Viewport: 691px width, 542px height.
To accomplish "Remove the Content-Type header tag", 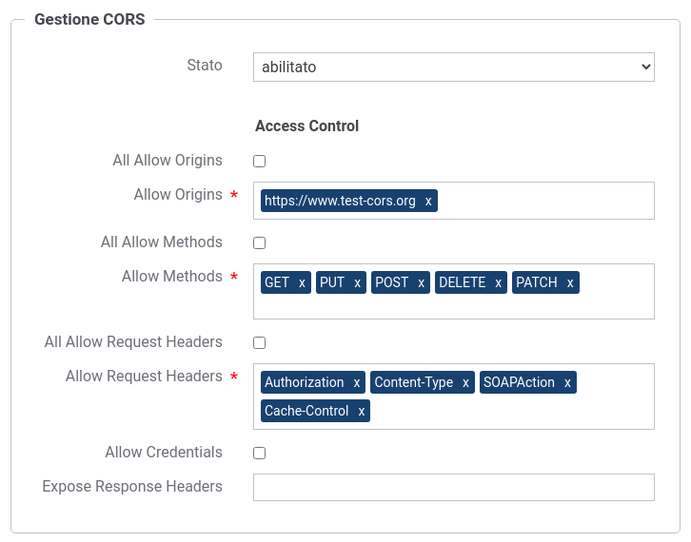I will coord(465,382).
